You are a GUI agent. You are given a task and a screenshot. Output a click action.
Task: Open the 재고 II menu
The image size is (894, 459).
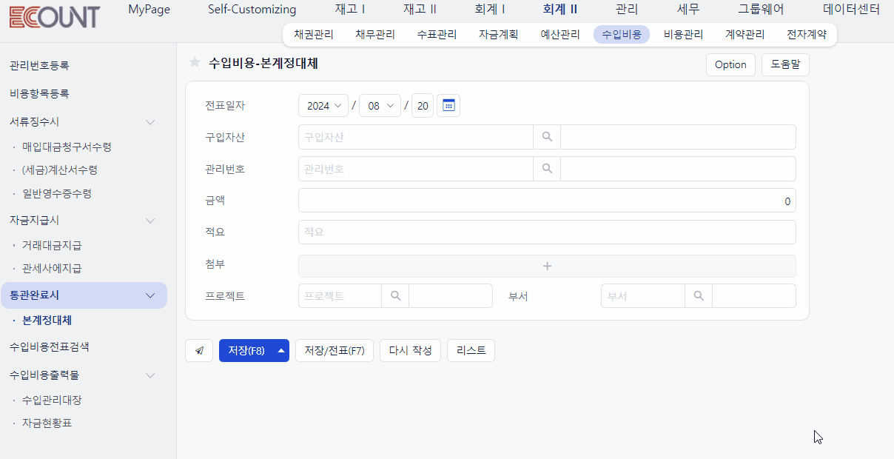pos(420,10)
